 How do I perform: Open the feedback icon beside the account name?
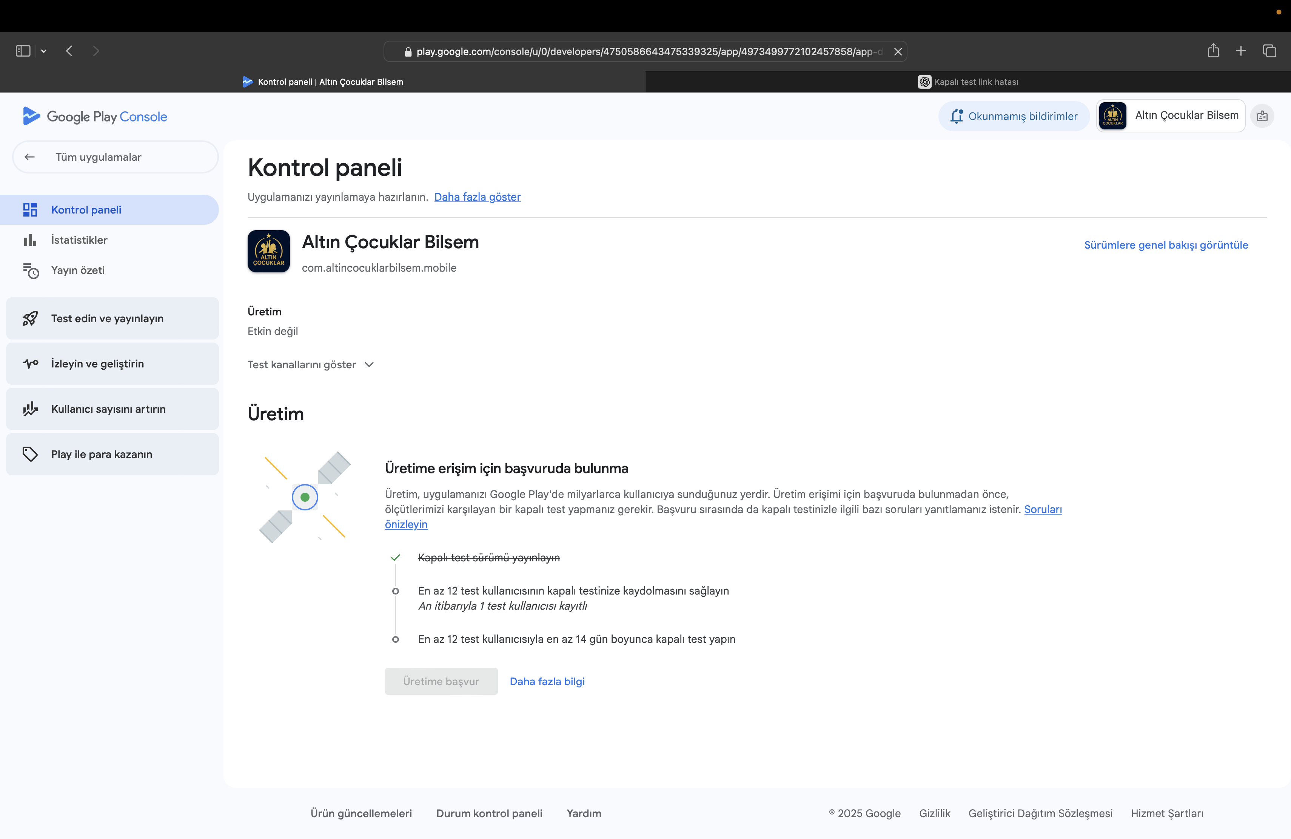pyautogui.click(x=1262, y=116)
